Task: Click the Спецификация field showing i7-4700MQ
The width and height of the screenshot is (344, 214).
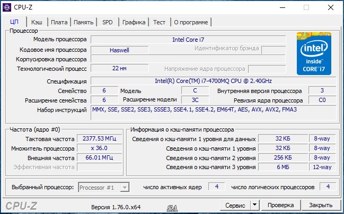Action: [213, 81]
